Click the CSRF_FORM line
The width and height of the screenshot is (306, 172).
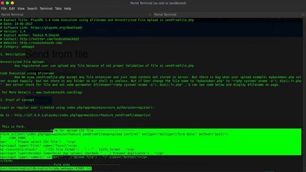pos(17,138)
